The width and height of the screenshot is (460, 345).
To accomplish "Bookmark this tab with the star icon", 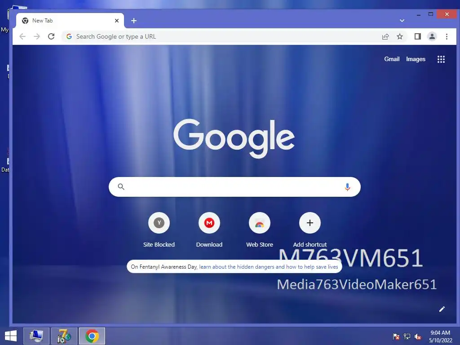I will (x=399, y=36).
